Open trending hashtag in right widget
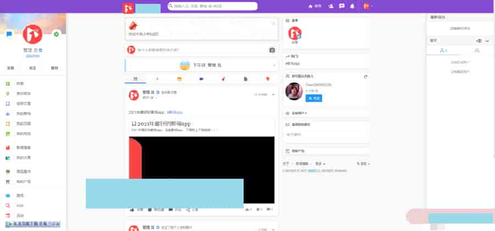The image size is (495, 231). click(293, 63)
